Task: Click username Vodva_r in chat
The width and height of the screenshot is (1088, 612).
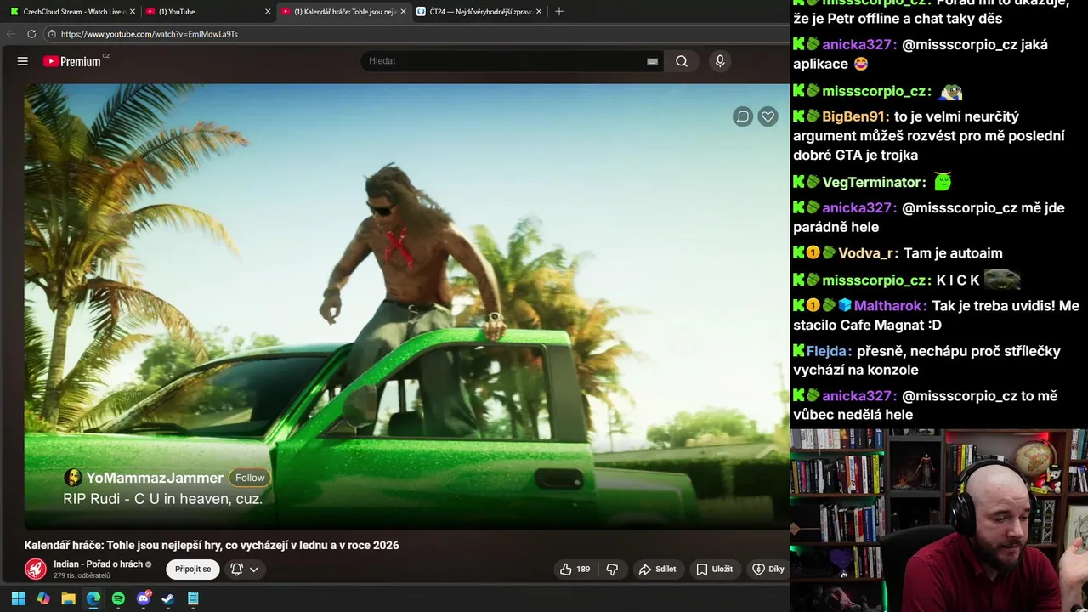Action: [867, 252]
